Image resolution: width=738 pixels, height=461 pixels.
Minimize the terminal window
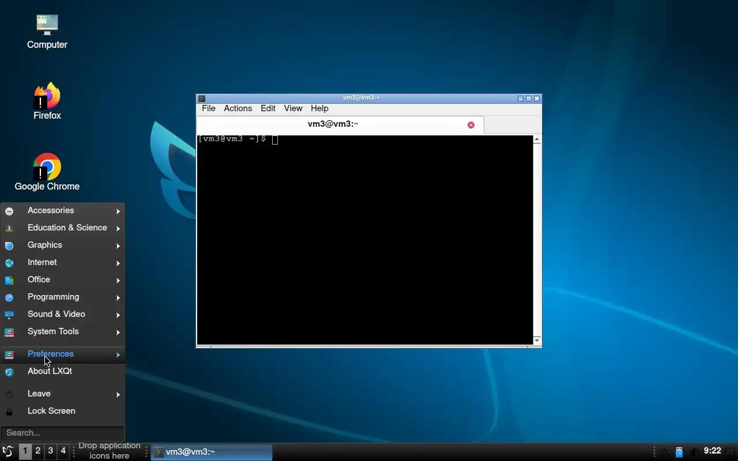(x=521, y=99)
